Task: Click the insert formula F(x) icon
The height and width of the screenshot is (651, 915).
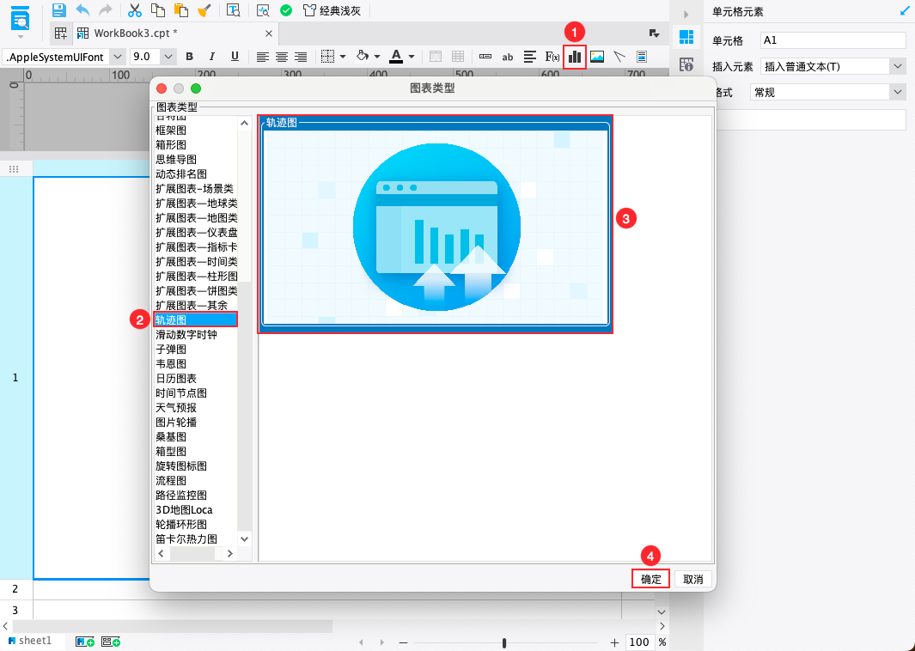Action: point(552,57)
